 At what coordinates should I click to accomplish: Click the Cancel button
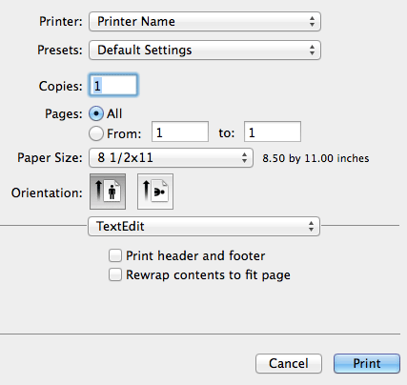point(289,363)
